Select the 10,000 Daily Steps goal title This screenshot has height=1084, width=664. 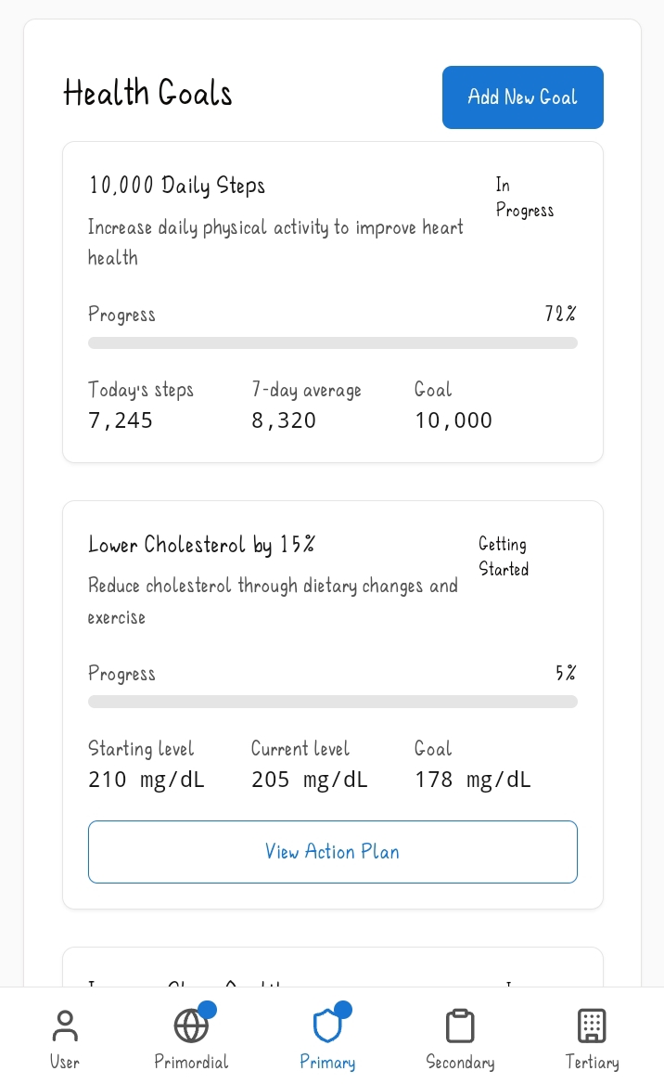pyautogui.click(x=177, y=186)
